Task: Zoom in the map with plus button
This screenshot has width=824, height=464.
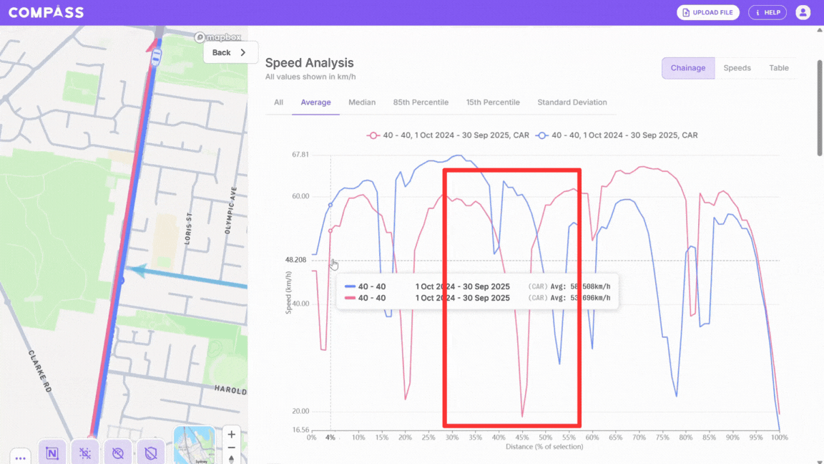Action: click(231, 435)
